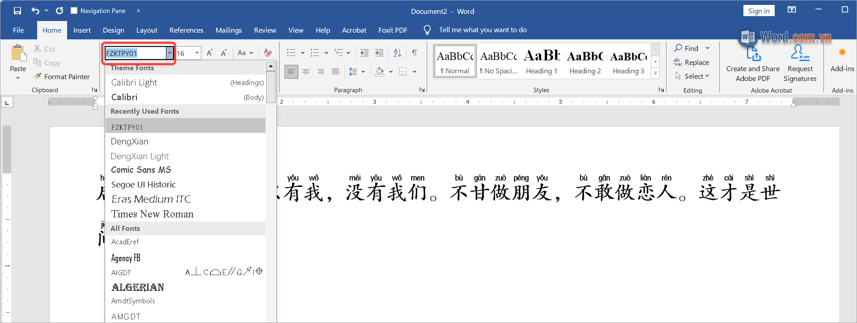Click the Save icon in title bar
The height and width of the screenshot is (323, 857).
point(17,11)
